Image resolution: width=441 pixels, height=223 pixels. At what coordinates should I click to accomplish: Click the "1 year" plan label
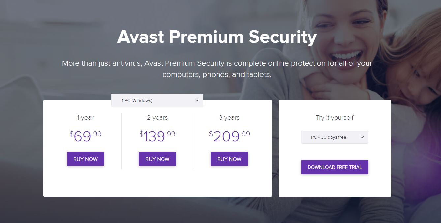pyautogui.click(x=85, y=118)
